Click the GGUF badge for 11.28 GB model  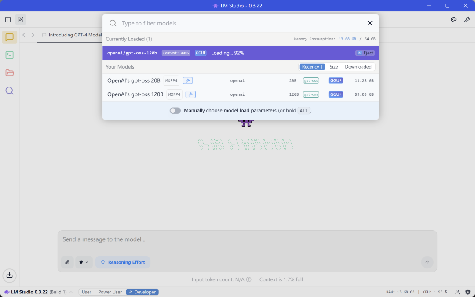pyautogui.click(x=336, y=80)
